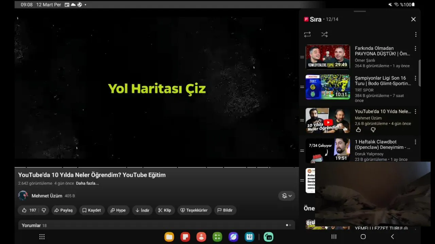Share the video with Paylaş

(x=64, y=210)
